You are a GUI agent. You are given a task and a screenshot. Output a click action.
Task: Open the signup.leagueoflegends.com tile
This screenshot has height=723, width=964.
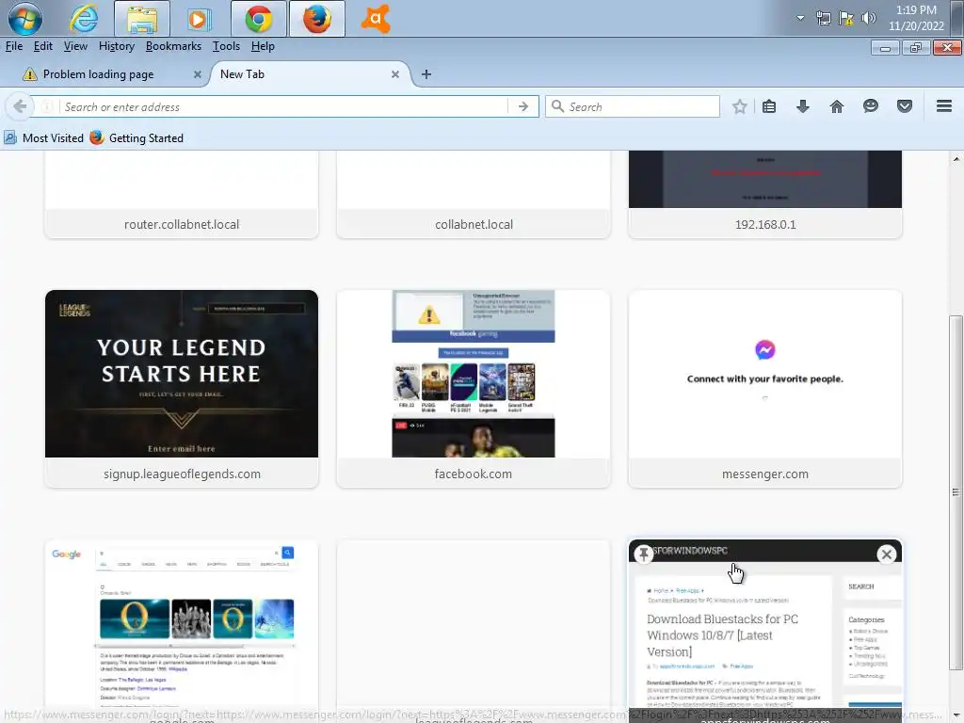click(x=182, y=389)
